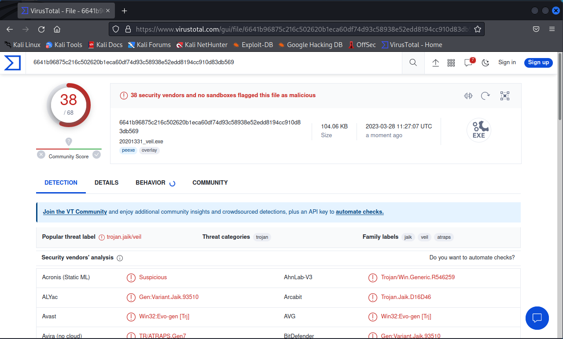Click the search magnifier icon
This screenshot has height=339, width=563.
click(413, 62)
